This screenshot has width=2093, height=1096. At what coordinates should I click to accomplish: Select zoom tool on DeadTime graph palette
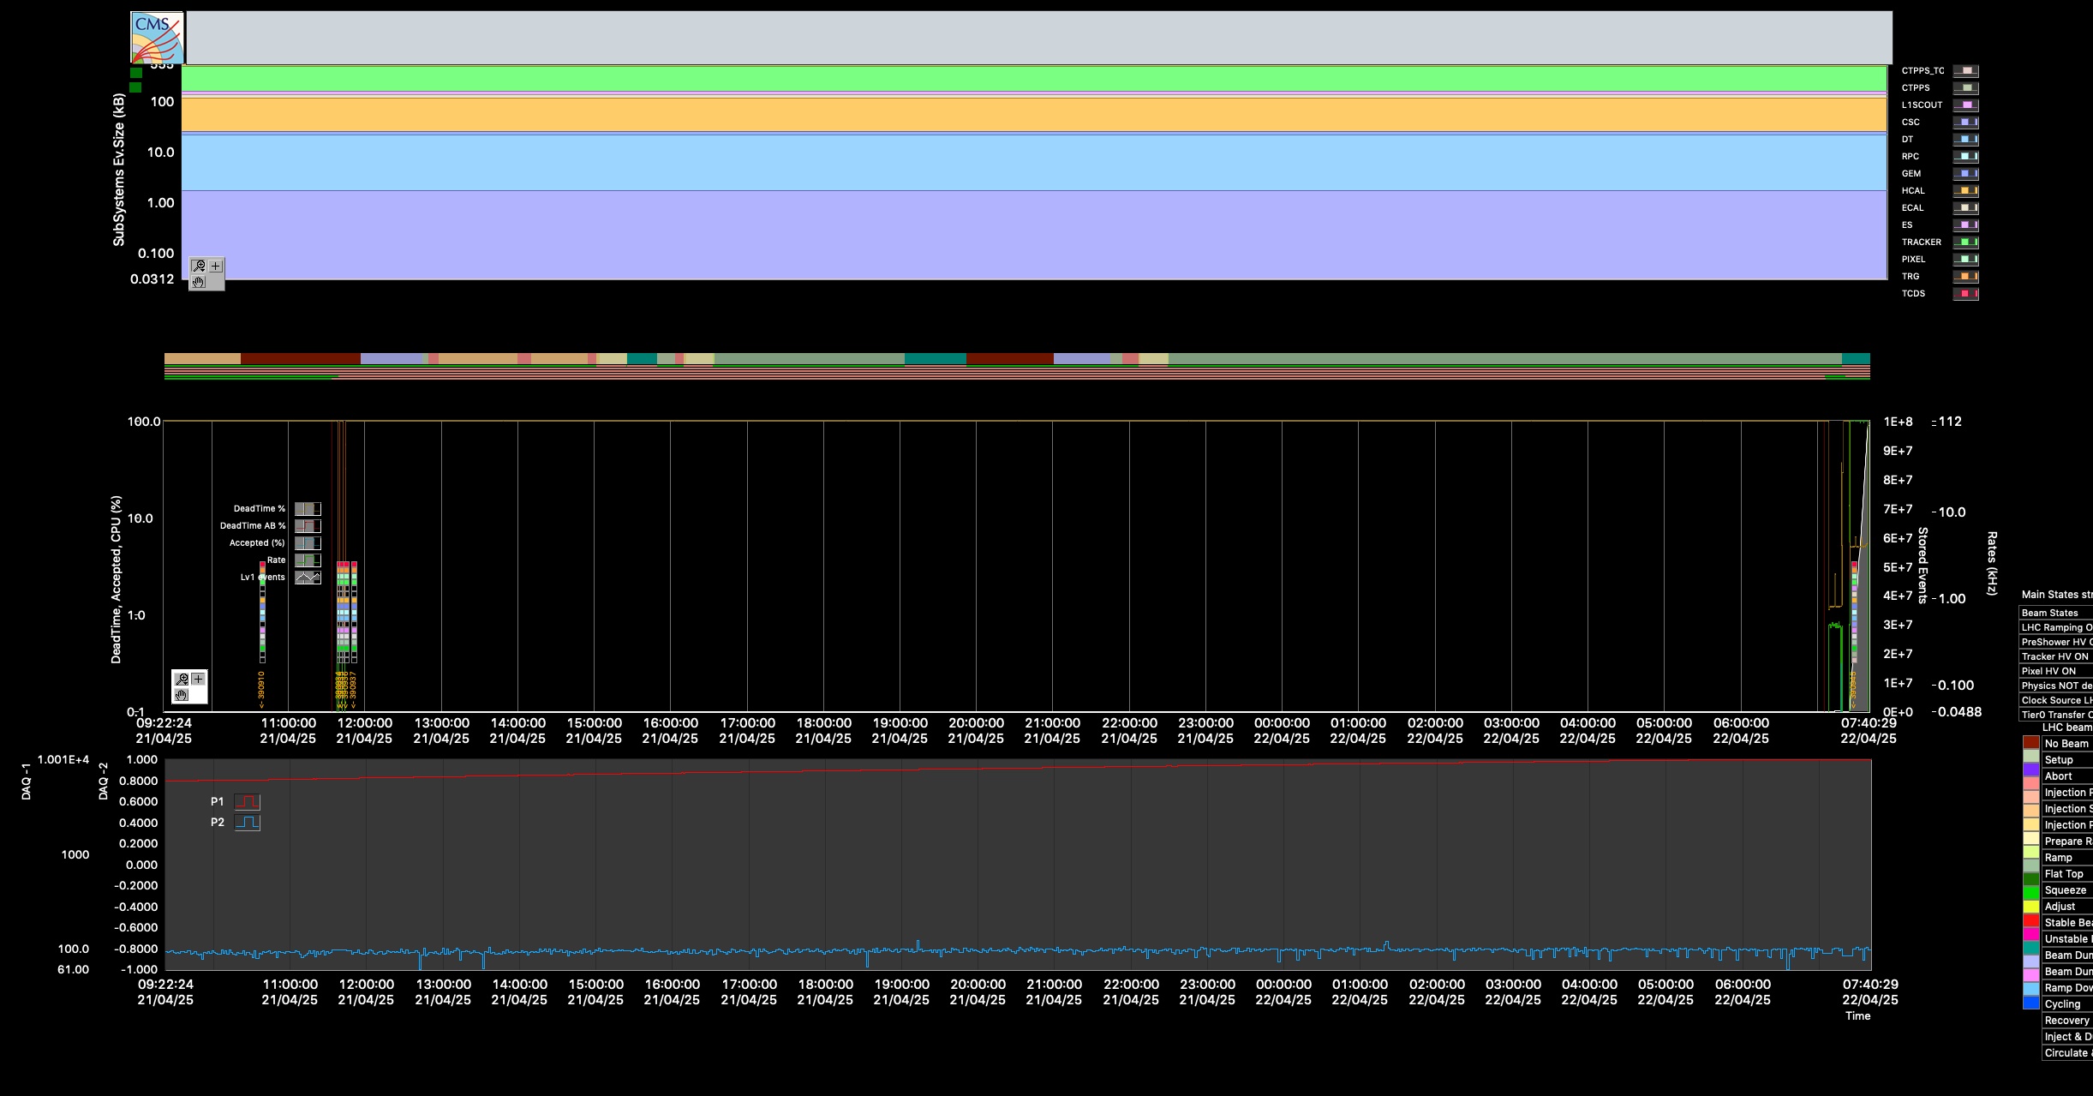[182, 680]
